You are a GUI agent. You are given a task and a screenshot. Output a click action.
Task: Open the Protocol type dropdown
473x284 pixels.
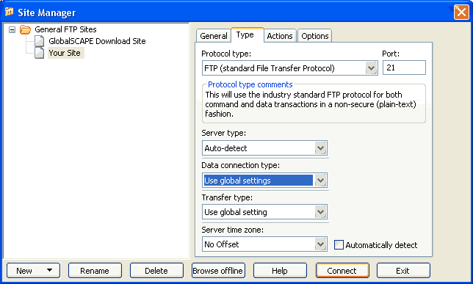pyautogui.click(x=371, y=68)
